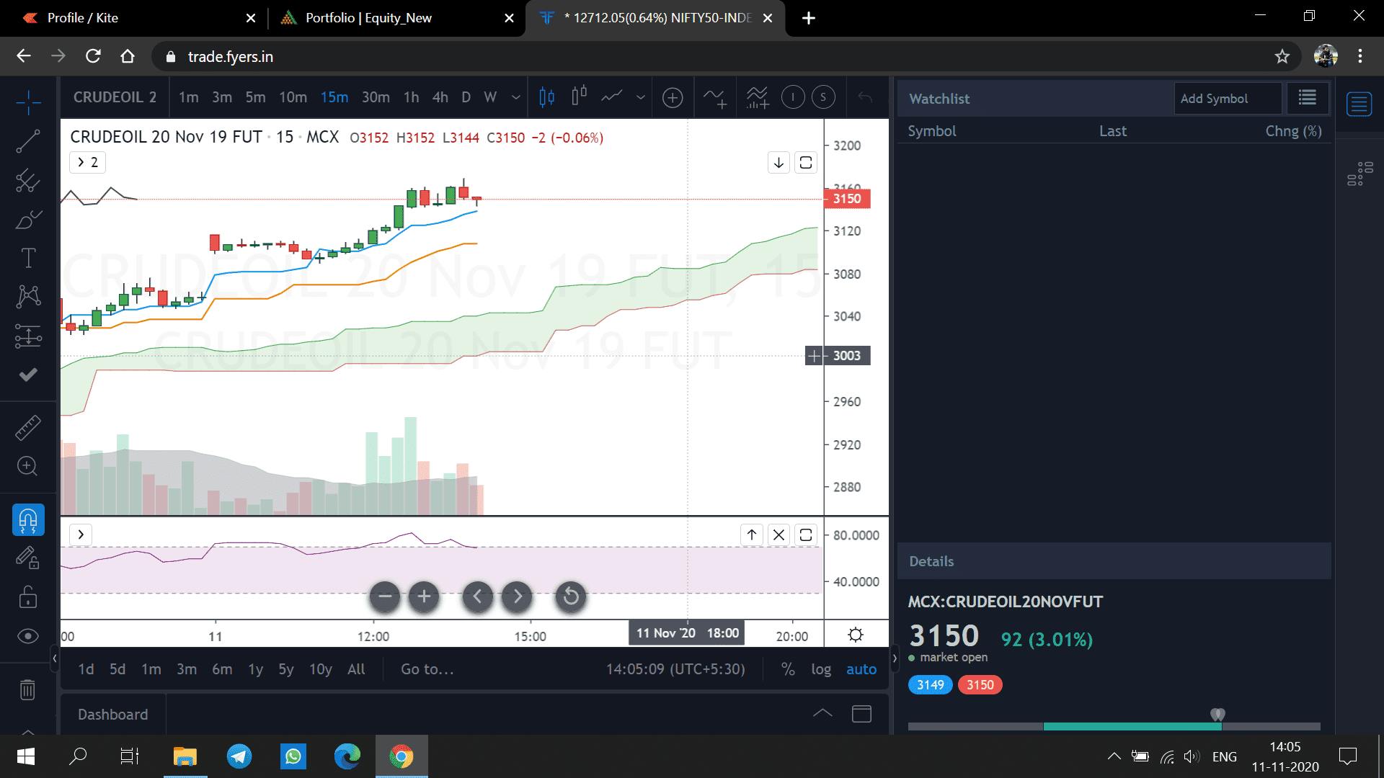Select the 15m timeframe

point(334,97)
